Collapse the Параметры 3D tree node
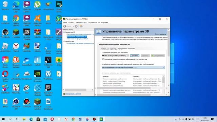Screen dimensions: 217x122 [64, 32]
